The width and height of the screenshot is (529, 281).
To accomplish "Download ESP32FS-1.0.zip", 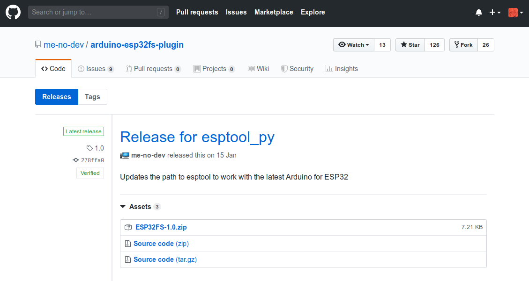I will 161,227.
